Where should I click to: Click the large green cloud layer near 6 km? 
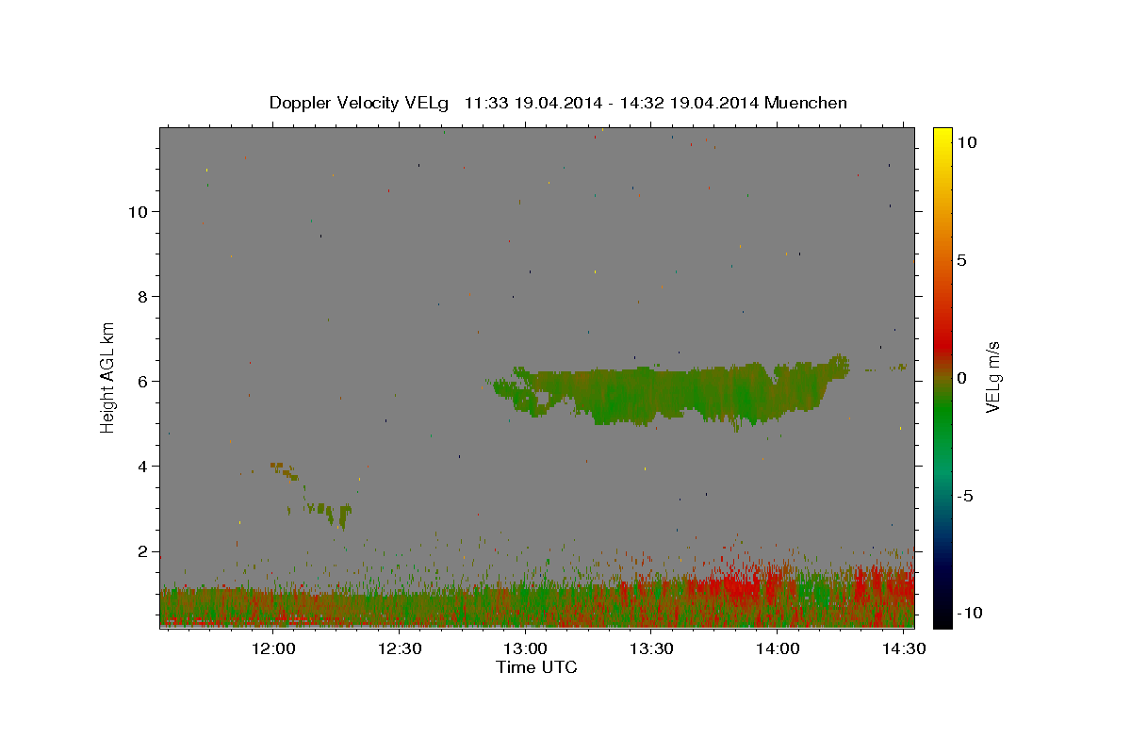(x=669, y=393)
